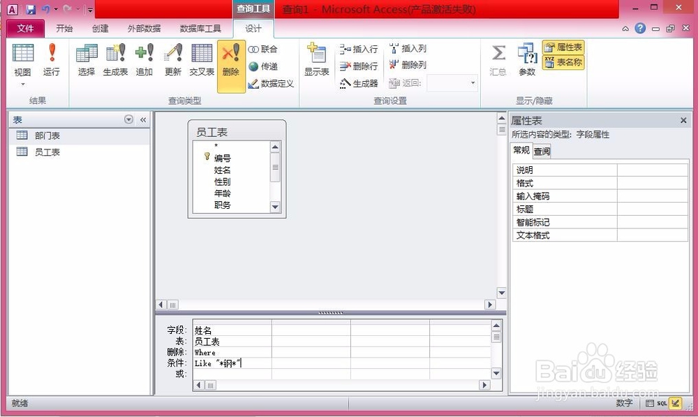This screenshot has width=698, height=417.
Task: Open the 视图 (View) button
Action: 23,64
